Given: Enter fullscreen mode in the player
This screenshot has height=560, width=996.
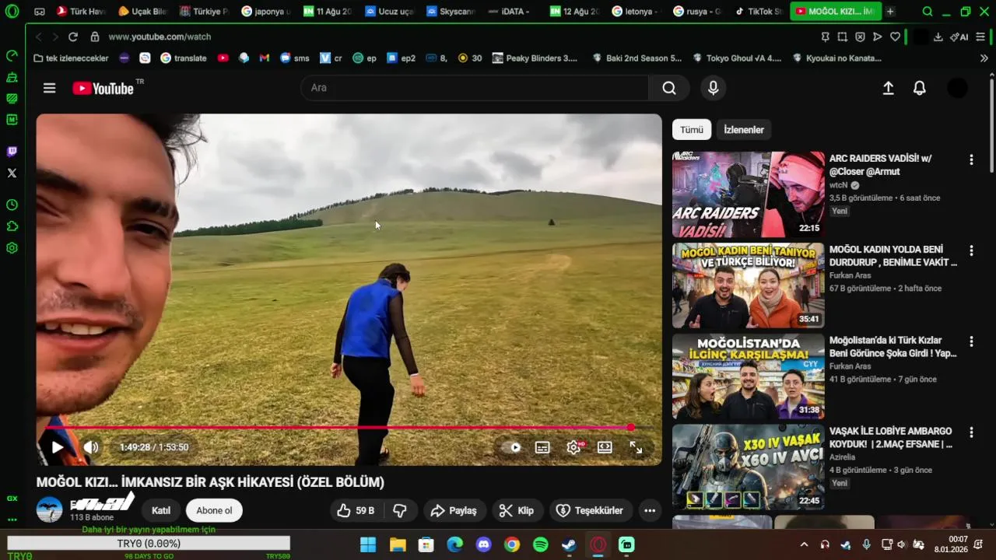Looking at the screenshot, I should click(636, 447).
